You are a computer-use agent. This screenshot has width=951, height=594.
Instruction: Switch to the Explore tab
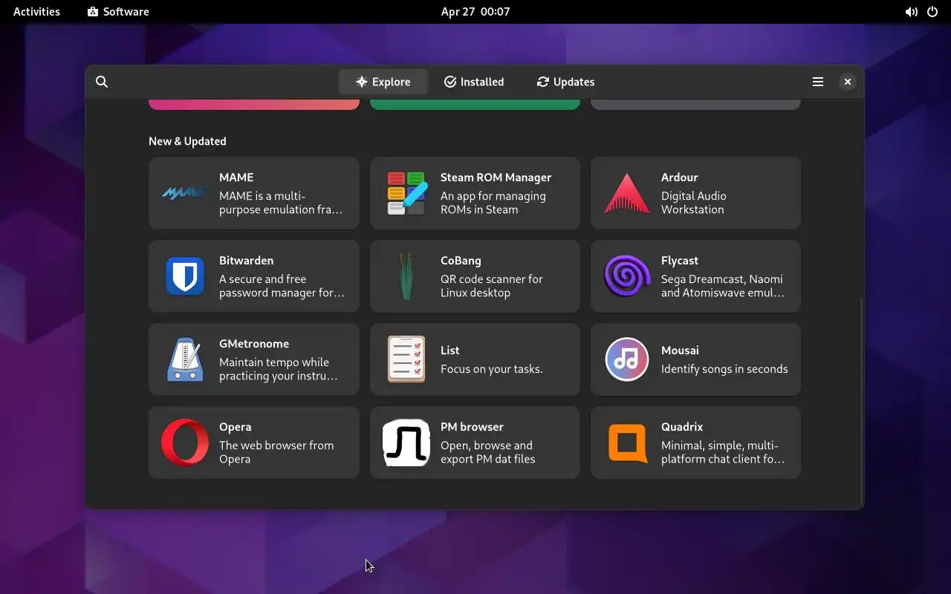click(383, 82)
